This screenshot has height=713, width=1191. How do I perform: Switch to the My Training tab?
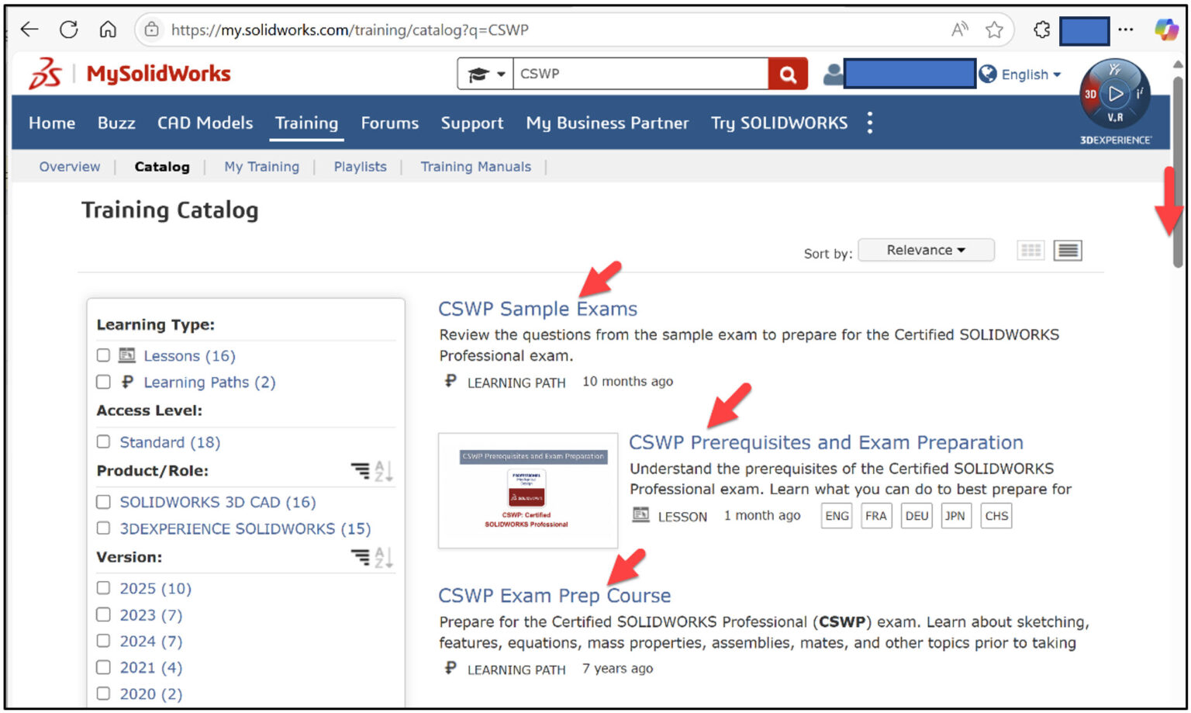pos(261,166)
